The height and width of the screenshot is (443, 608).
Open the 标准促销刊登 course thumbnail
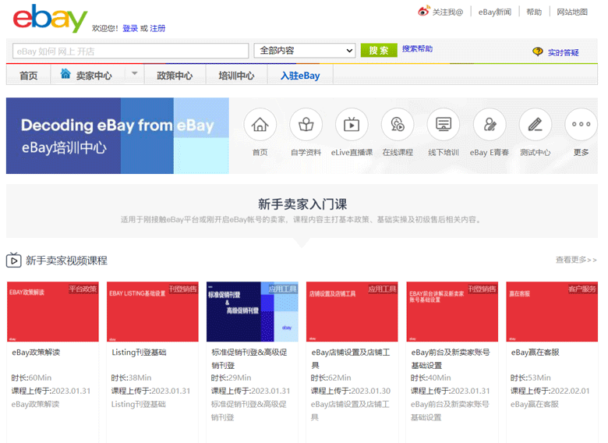tap(253, 312)
